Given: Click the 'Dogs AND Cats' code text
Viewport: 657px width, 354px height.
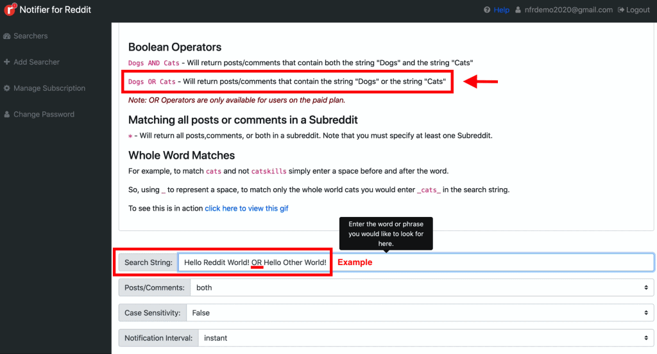Looking at the screenshot, I should (154, 63).
